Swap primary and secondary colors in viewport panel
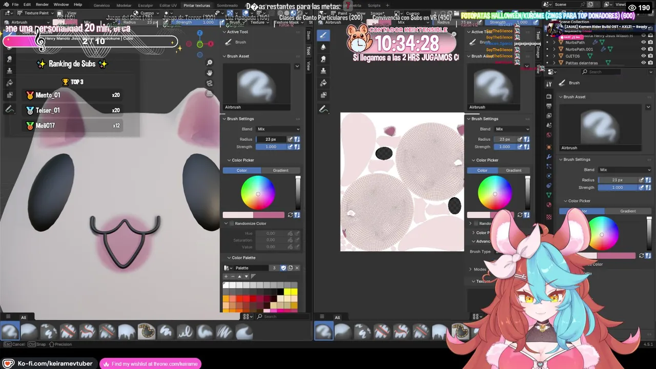The width and height of the screenshot is (656, 369). 290,215
